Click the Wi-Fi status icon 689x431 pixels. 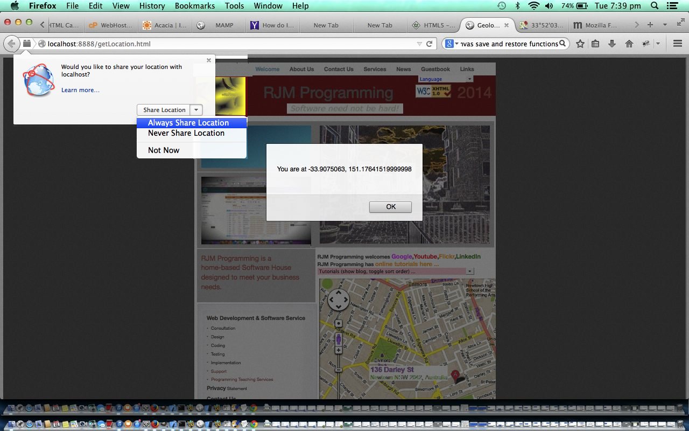point(533,6)
